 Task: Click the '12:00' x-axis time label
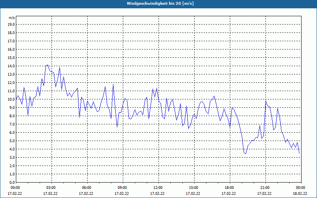[158, 188]
